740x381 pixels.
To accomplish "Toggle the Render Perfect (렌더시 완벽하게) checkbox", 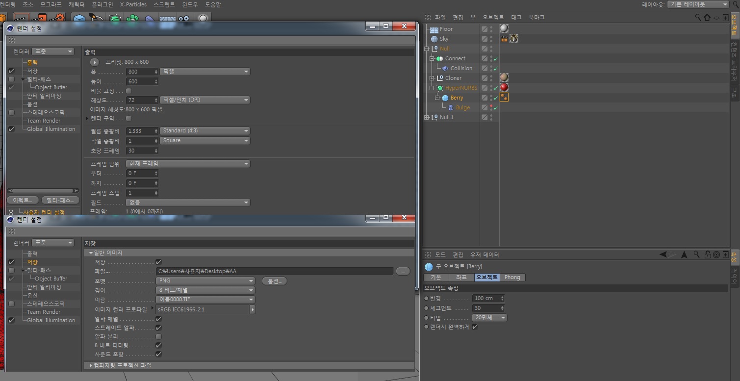I will pos(475,327).
